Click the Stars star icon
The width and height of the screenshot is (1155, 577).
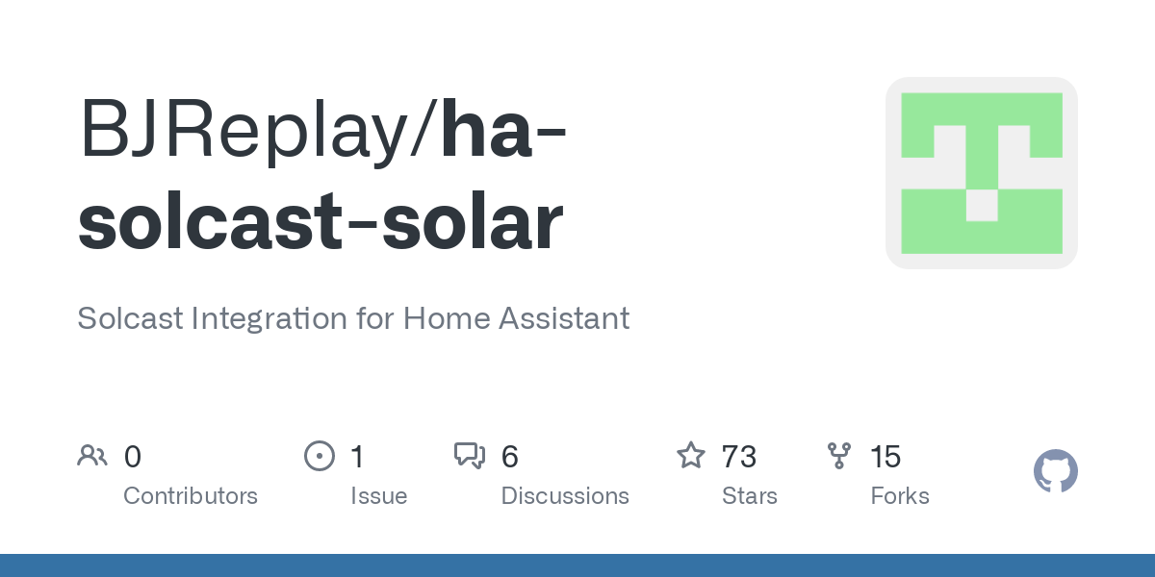[691, 455]
